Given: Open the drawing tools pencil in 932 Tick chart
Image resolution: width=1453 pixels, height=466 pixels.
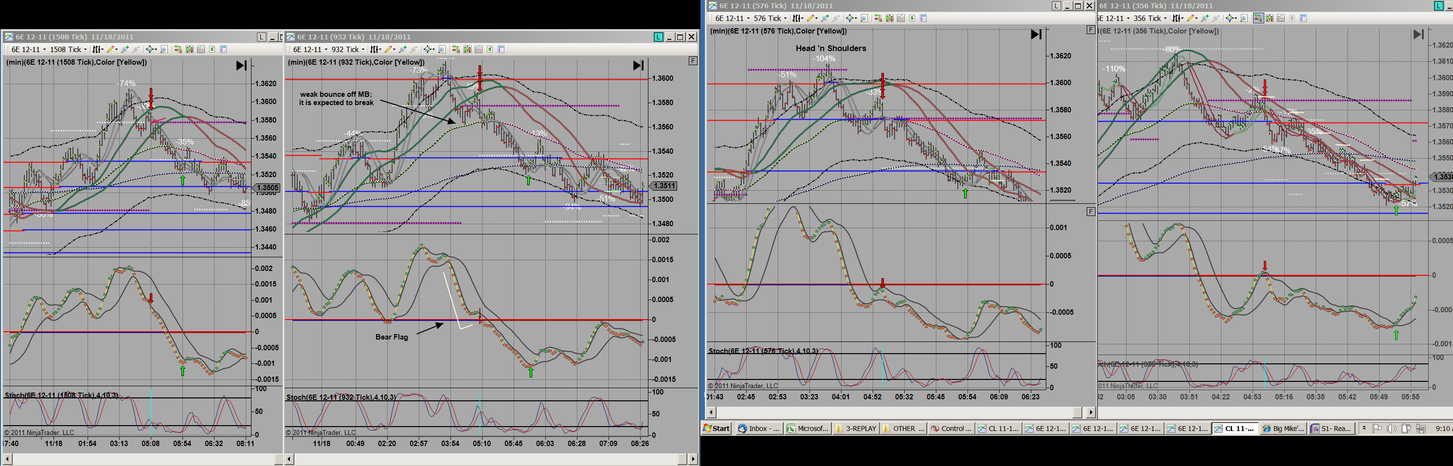Looking at the screenshot, I should 389,50.
